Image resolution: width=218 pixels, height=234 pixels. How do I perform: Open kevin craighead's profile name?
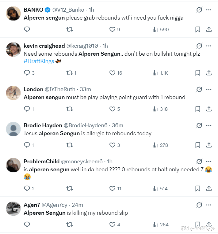44,46
